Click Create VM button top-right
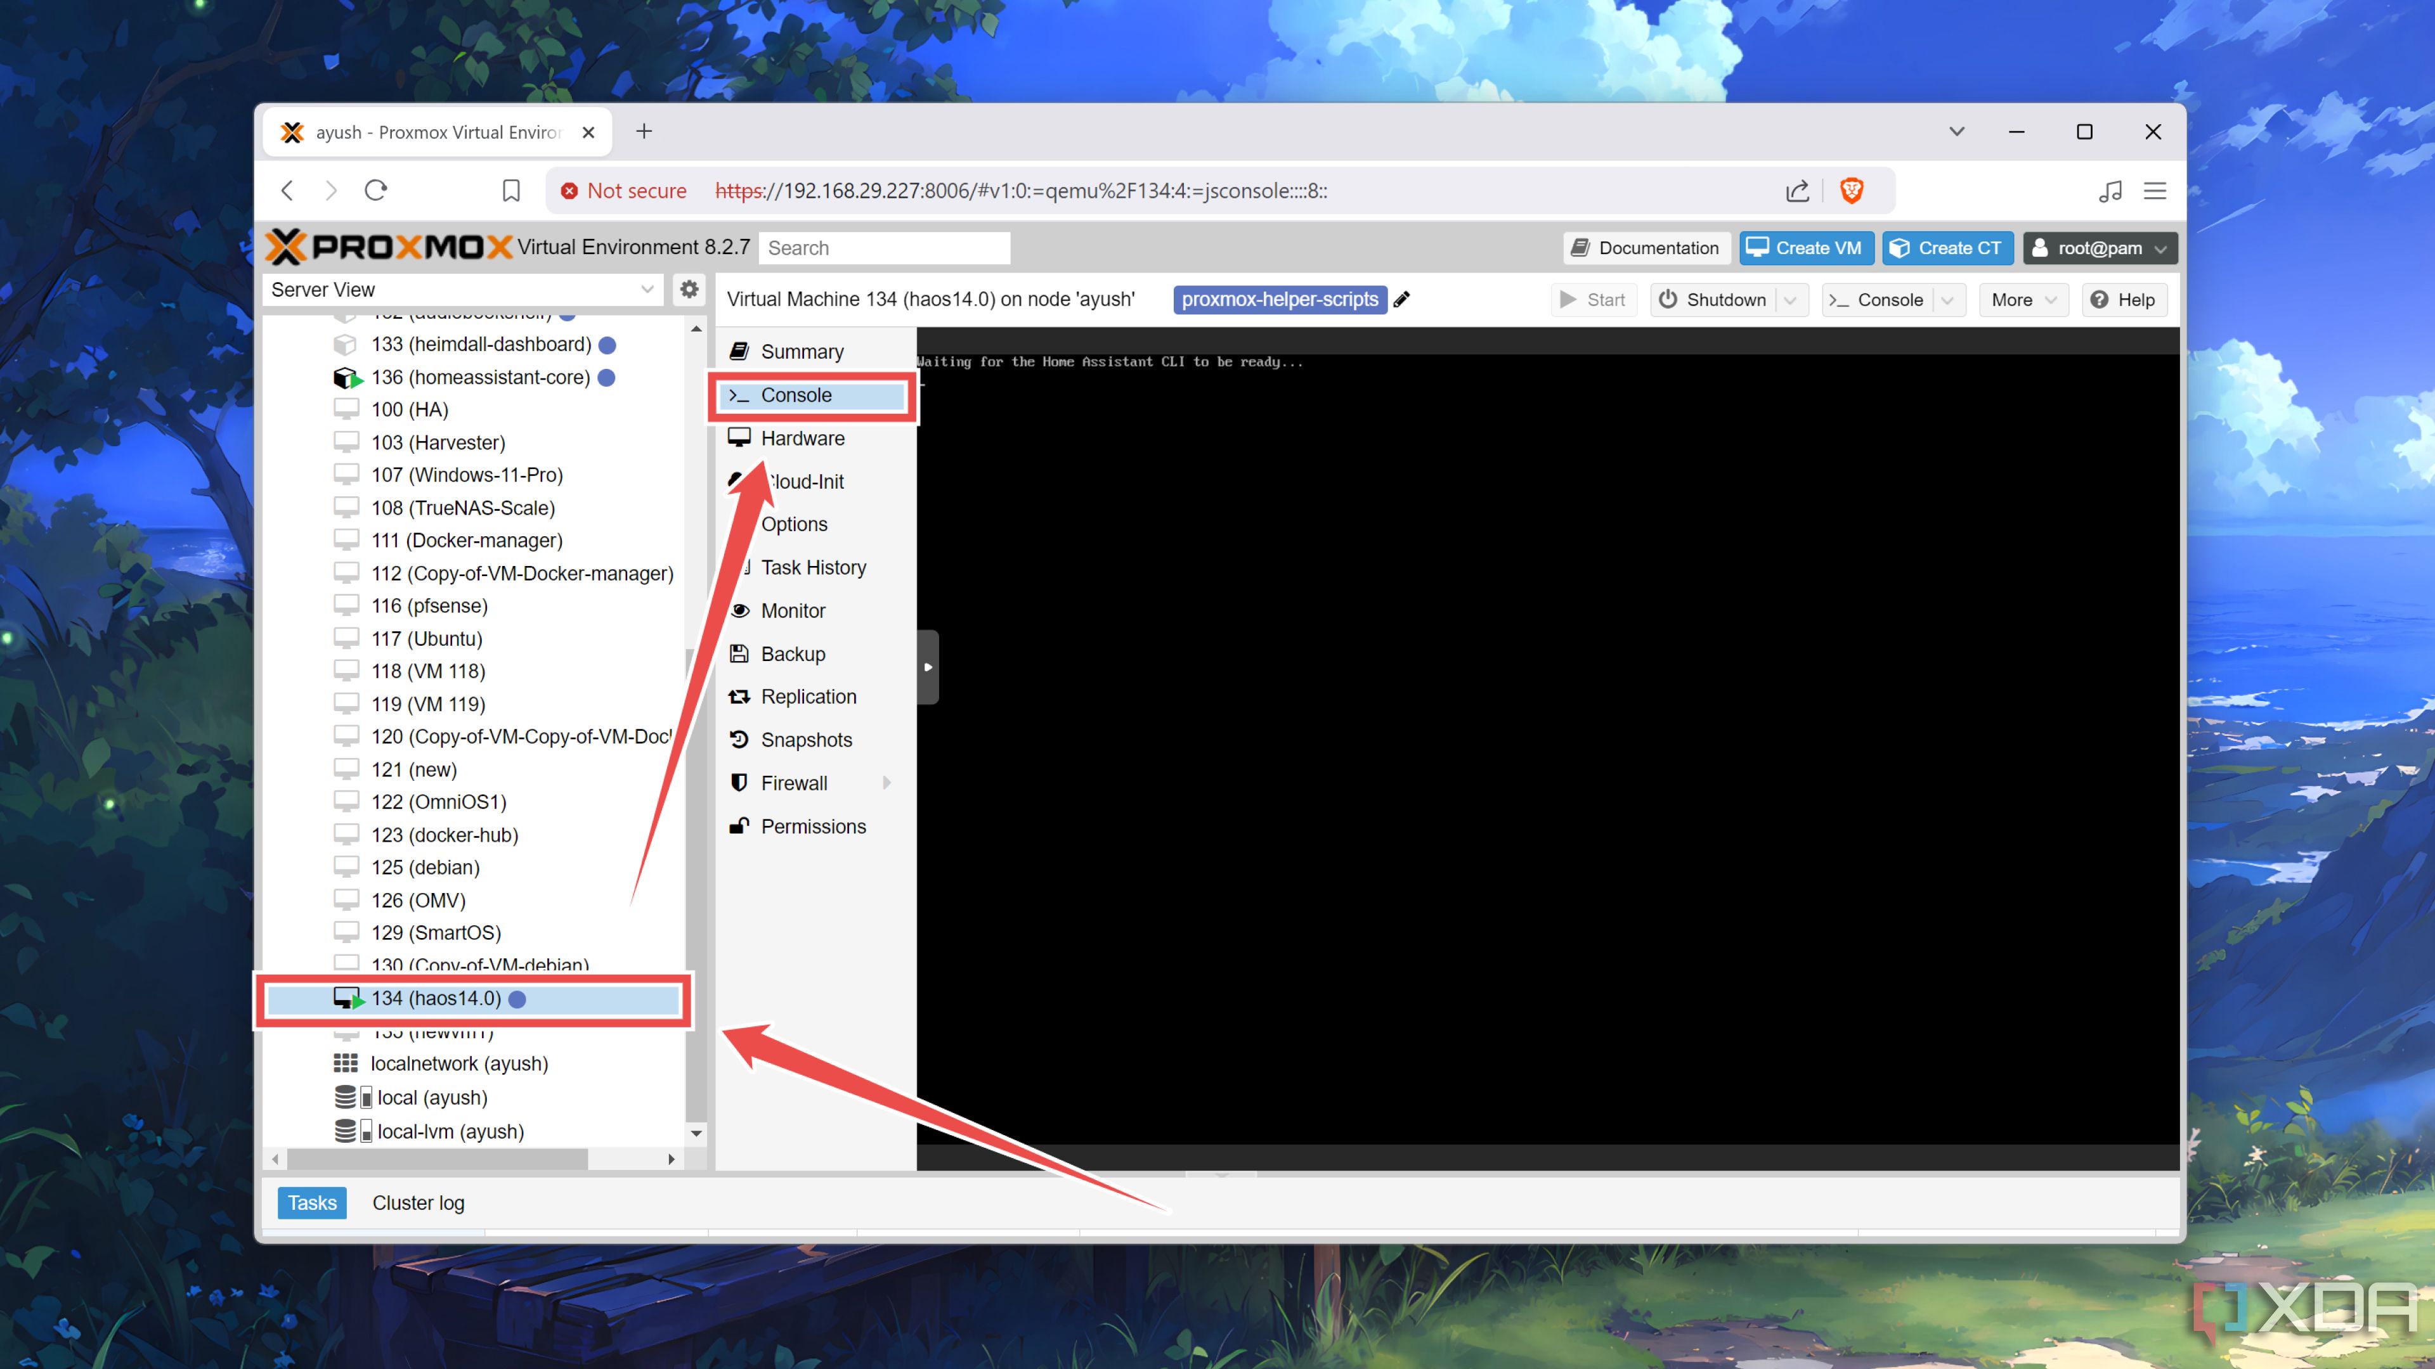This screenshot has width=2435, height=1369. pyautogui.click(x=1805, y=247)
